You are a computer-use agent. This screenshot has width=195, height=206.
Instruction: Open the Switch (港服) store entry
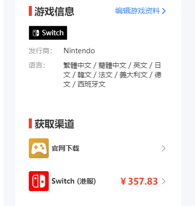click(97, 181)
